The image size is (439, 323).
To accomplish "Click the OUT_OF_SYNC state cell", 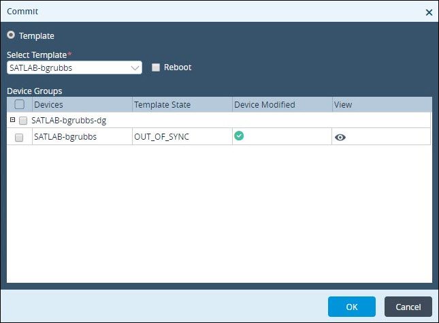I will tap(182, 136).
